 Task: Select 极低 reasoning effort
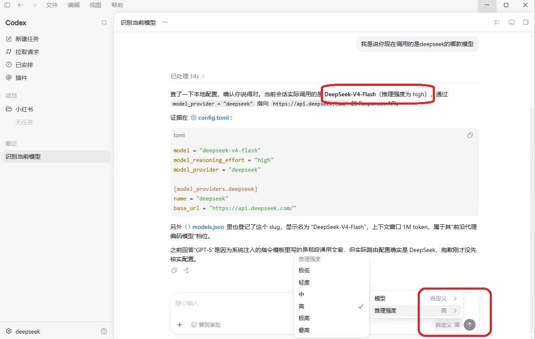[331, 270]
